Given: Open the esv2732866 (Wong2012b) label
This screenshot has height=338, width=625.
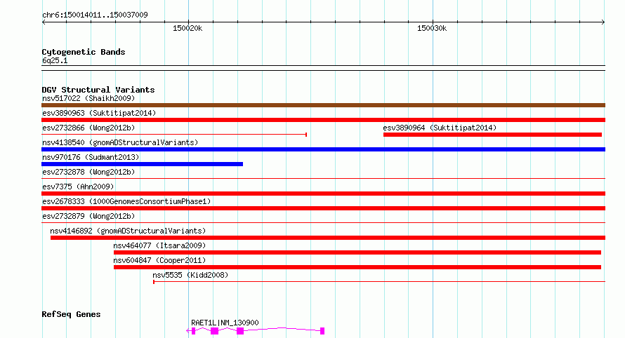Looking at the screenshot, I should pos(88,128).
